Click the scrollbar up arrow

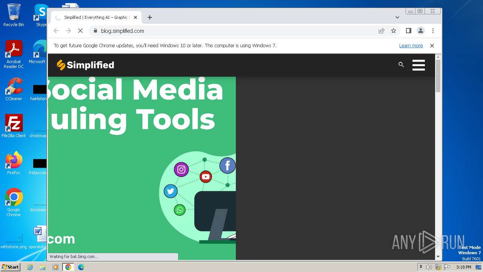[438, 57]
